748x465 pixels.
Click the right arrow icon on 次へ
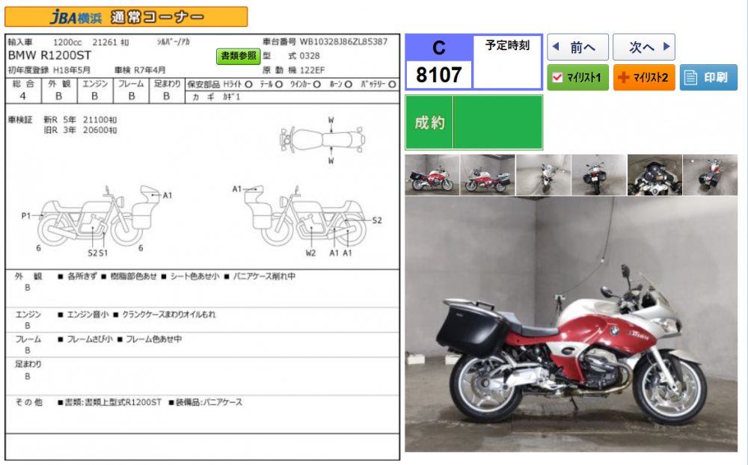(x=666, y=47)
